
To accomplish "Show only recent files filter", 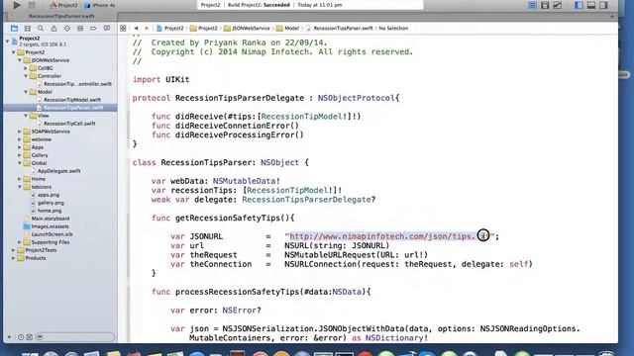I will point(21,337).
